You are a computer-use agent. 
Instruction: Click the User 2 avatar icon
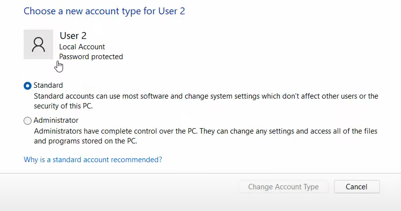[x=38, y=44]
